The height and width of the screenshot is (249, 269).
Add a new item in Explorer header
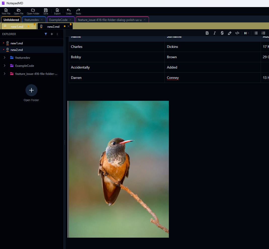coord(52,34)
